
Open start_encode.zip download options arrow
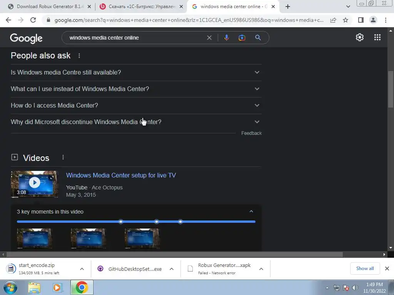pyautogui.click(x=82, y=269)
